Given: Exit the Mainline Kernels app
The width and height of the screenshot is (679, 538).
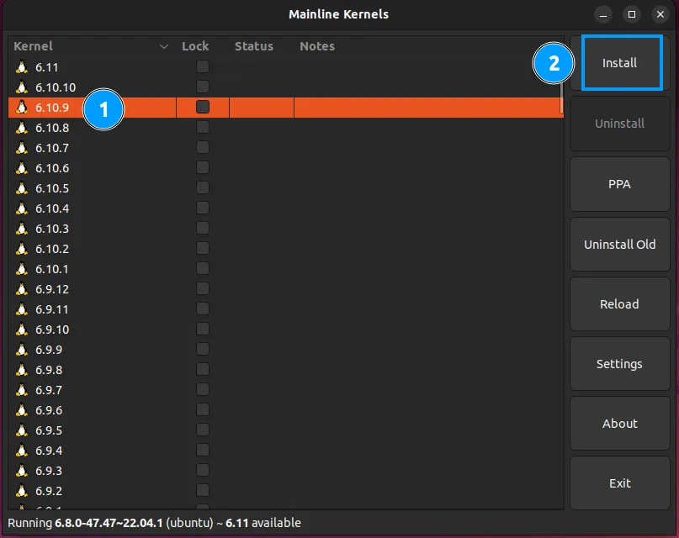Looking at the screenshot, I should pos(619,483).
